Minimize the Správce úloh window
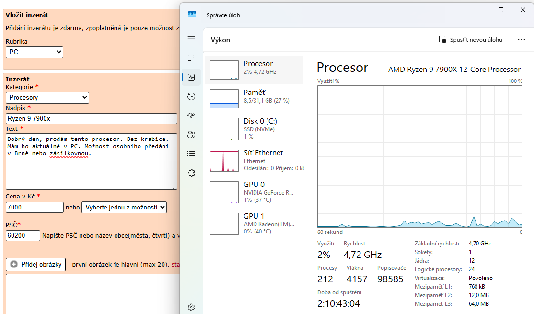534x314 pixels. pos(479,10)
